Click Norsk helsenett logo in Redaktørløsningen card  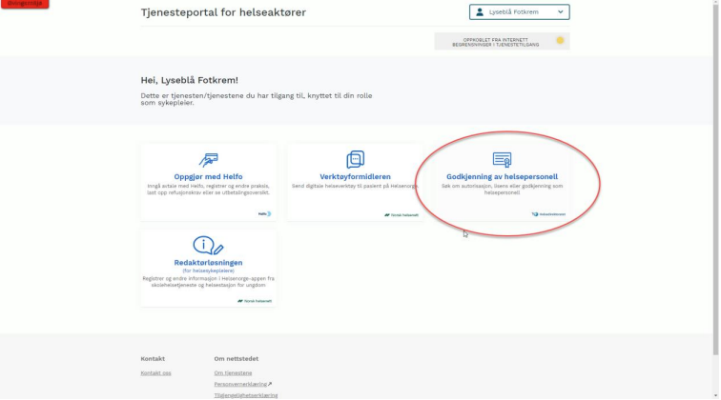pyautogui.click(x=255, y=300)
